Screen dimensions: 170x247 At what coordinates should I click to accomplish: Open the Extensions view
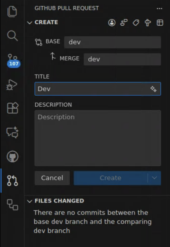pyautogui.click(x=12, y=108)
